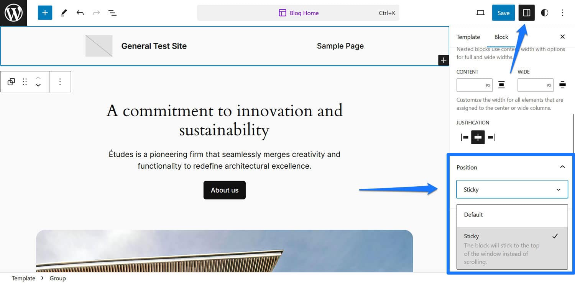Click the Content width input field
This screenshot has width=575, height=283.
tap(471, 85)
